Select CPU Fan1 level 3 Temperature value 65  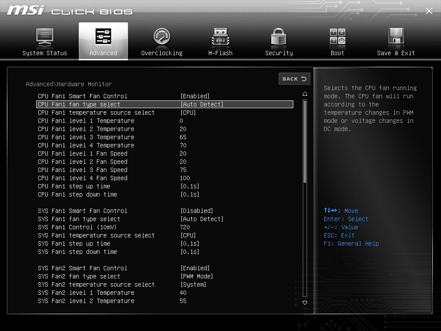coord(183,137)
